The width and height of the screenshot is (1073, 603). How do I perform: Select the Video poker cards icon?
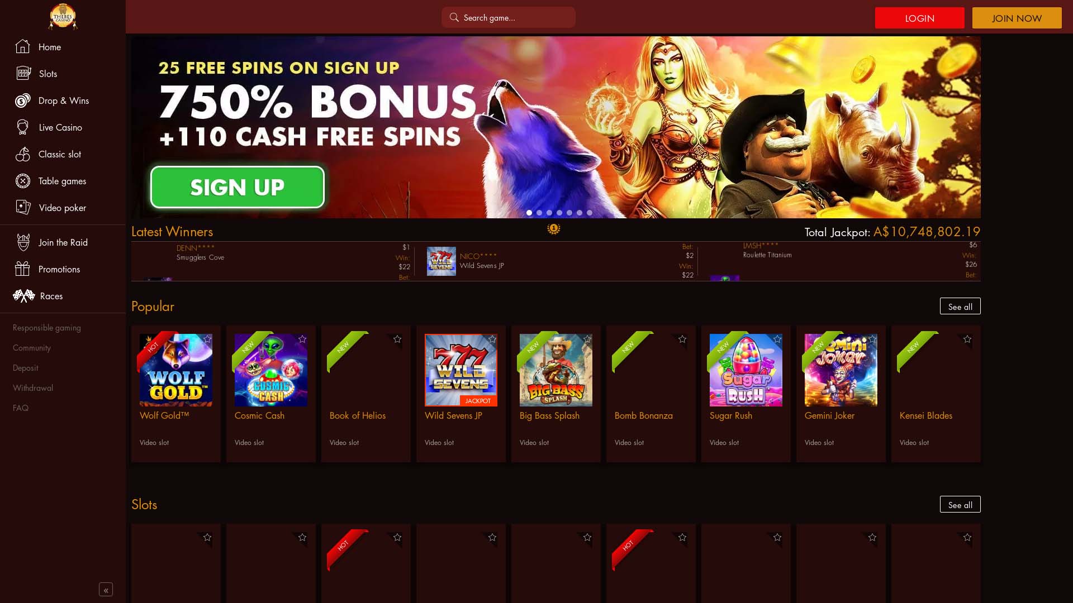[x=23, y=208]
